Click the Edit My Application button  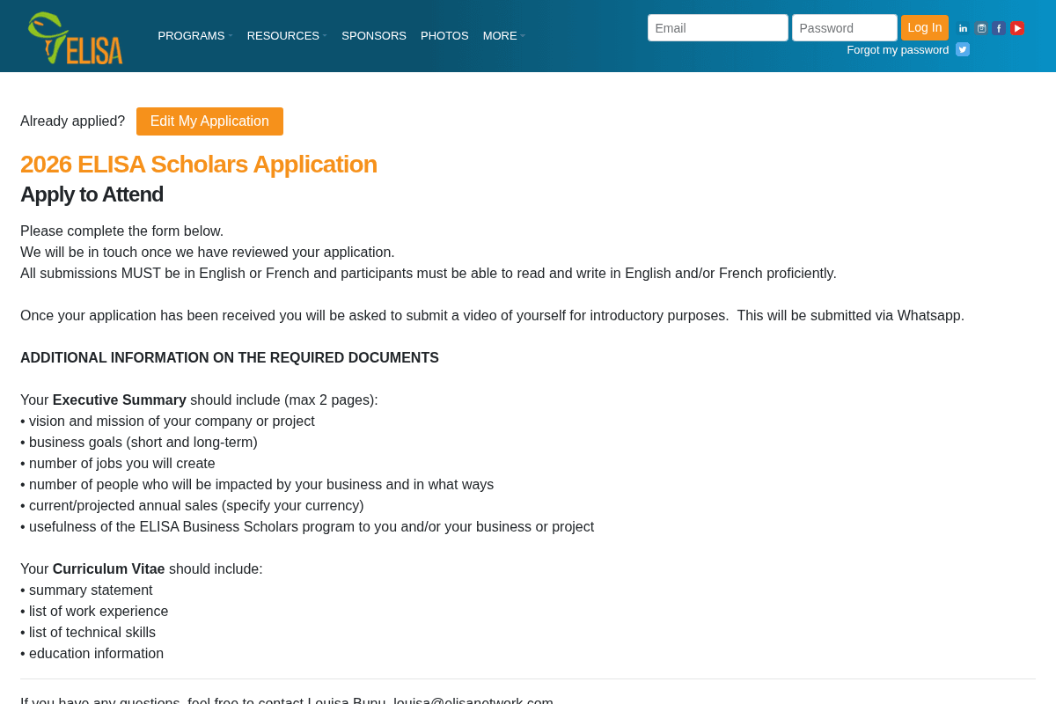pos(209,121)
